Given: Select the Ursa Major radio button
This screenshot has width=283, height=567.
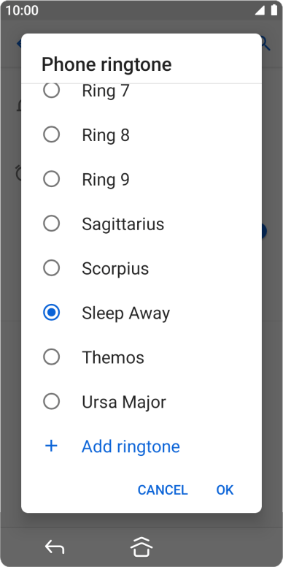Looking at the screenshot, I should pos(51,402).
